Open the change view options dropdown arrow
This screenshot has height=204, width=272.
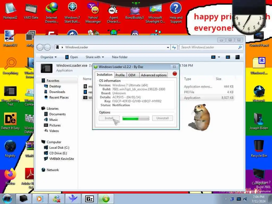[219, 57]
